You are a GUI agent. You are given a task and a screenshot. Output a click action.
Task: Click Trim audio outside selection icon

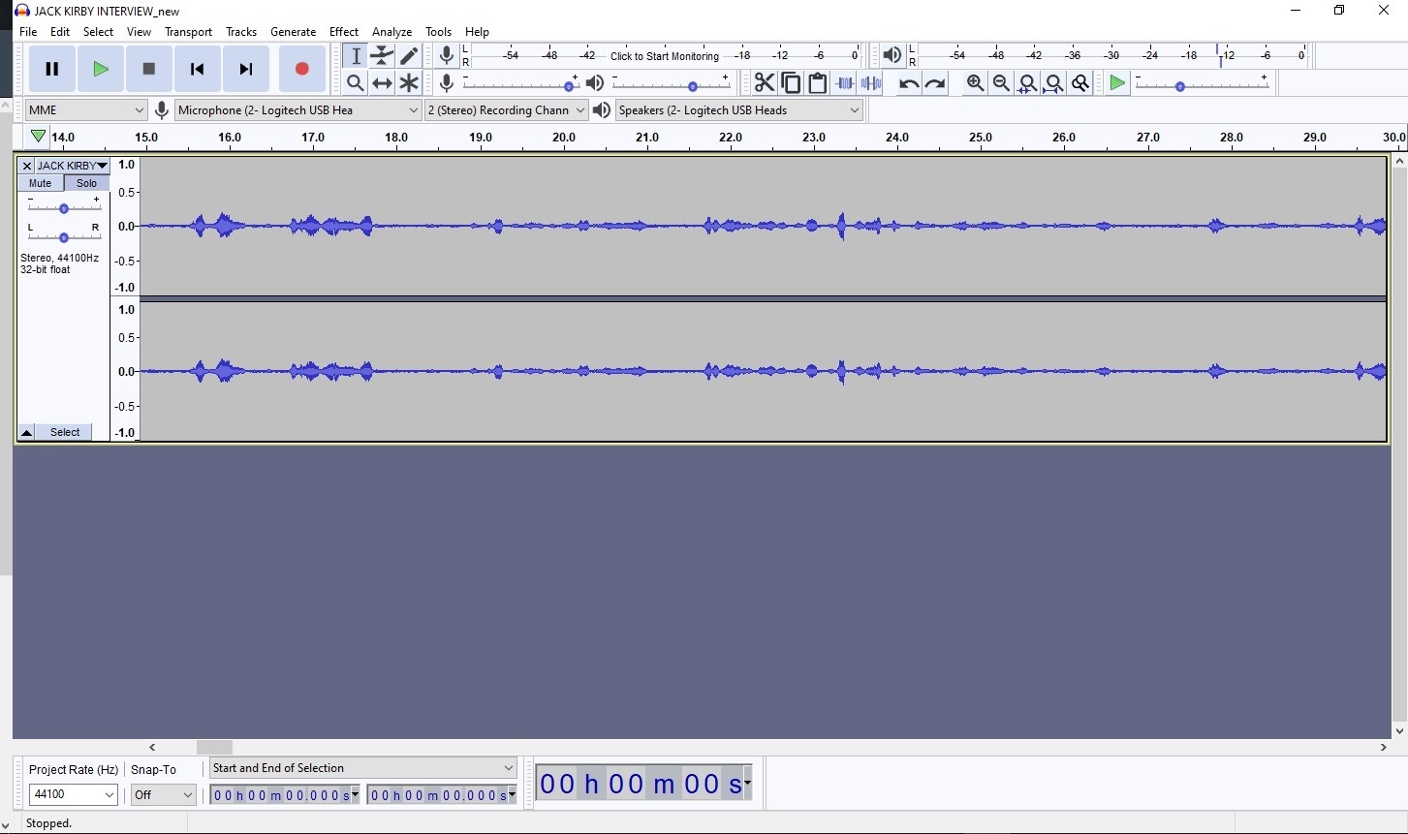coord(845,83)
